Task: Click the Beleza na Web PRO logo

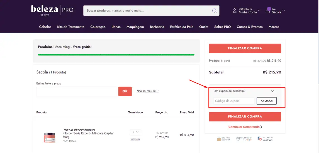Action: tap(52, 10)
